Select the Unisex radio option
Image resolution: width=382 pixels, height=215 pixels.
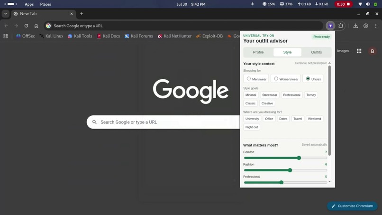pyautogui.click(x=313, y=79)
